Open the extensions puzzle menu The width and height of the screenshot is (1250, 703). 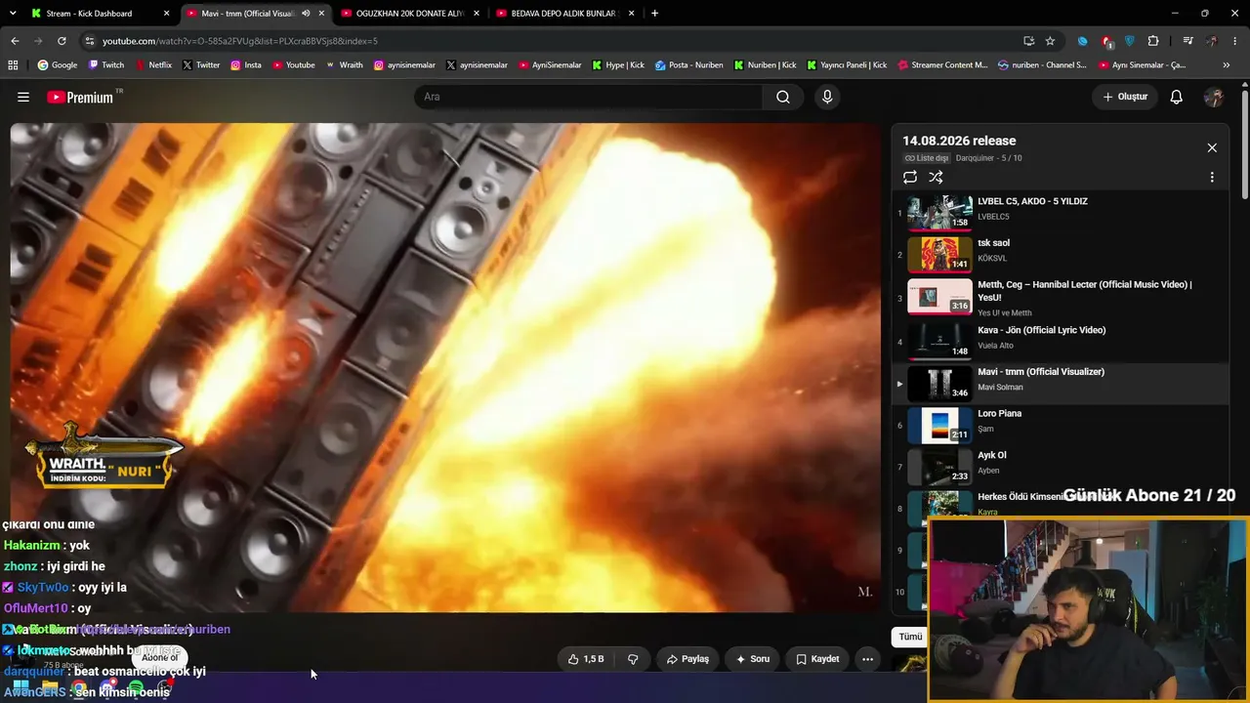(x=1153, y=41)
